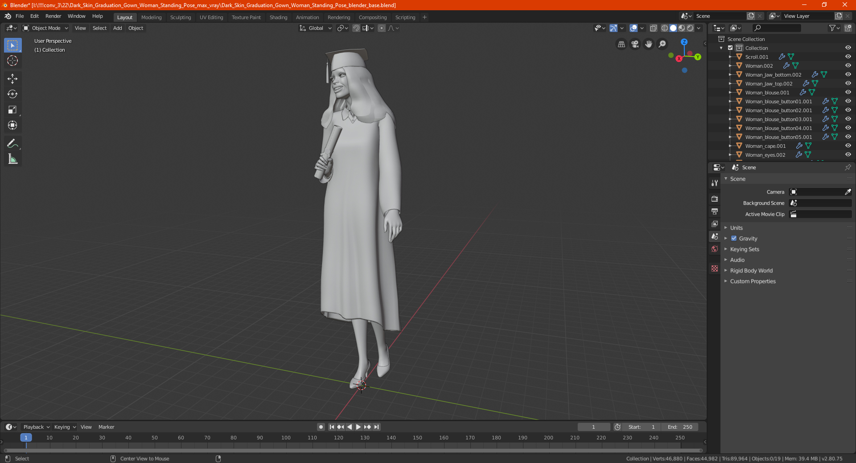Add a new workspace tab
This screenshot has width=856, height=463.
(424, 17)
